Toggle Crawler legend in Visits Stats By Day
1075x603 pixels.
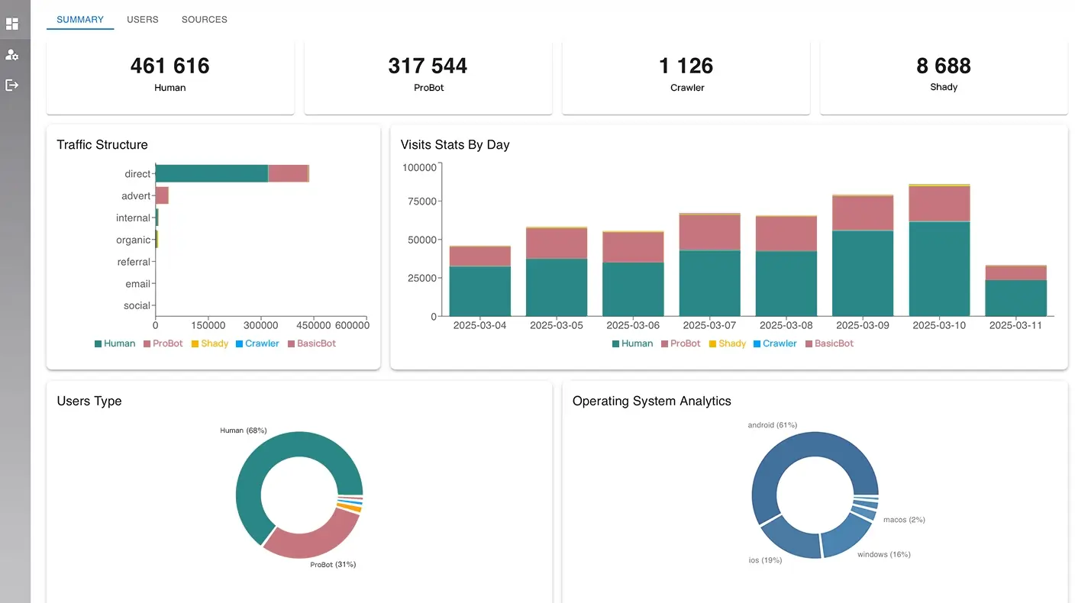(774, 343)
